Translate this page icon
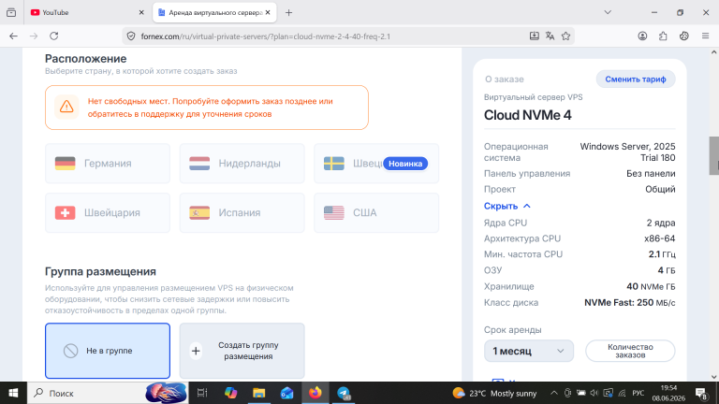 point(550,36)
